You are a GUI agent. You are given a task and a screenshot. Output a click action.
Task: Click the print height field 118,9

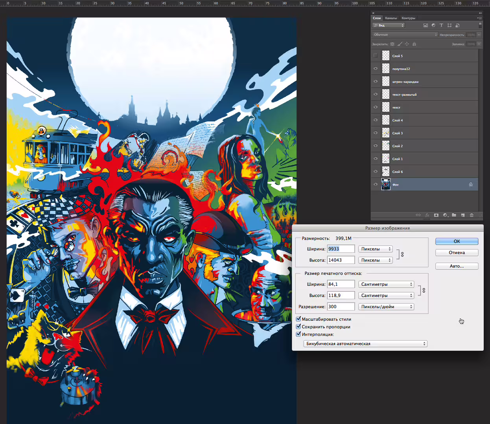[x=341, y=295]
